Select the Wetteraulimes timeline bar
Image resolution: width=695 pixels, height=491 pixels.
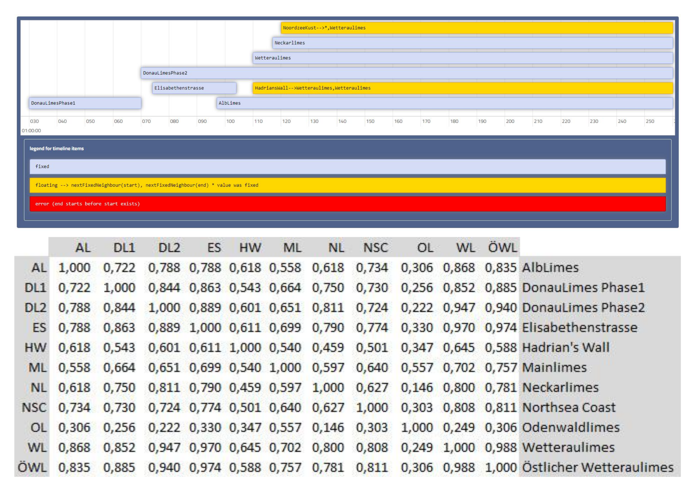[x=463, y=58]
